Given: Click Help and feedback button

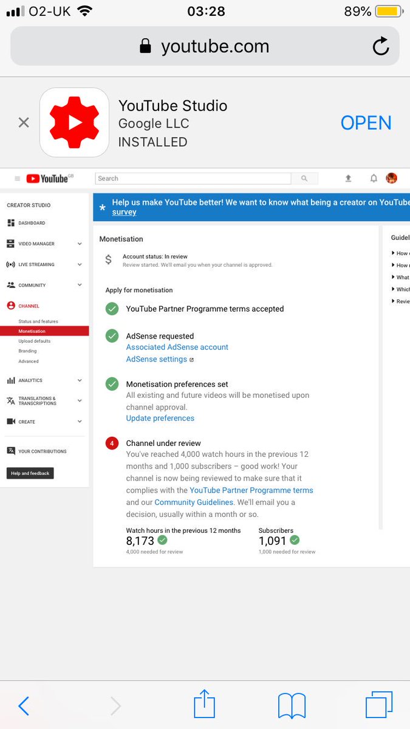Looking at the screenshot, I should (30, 473).
